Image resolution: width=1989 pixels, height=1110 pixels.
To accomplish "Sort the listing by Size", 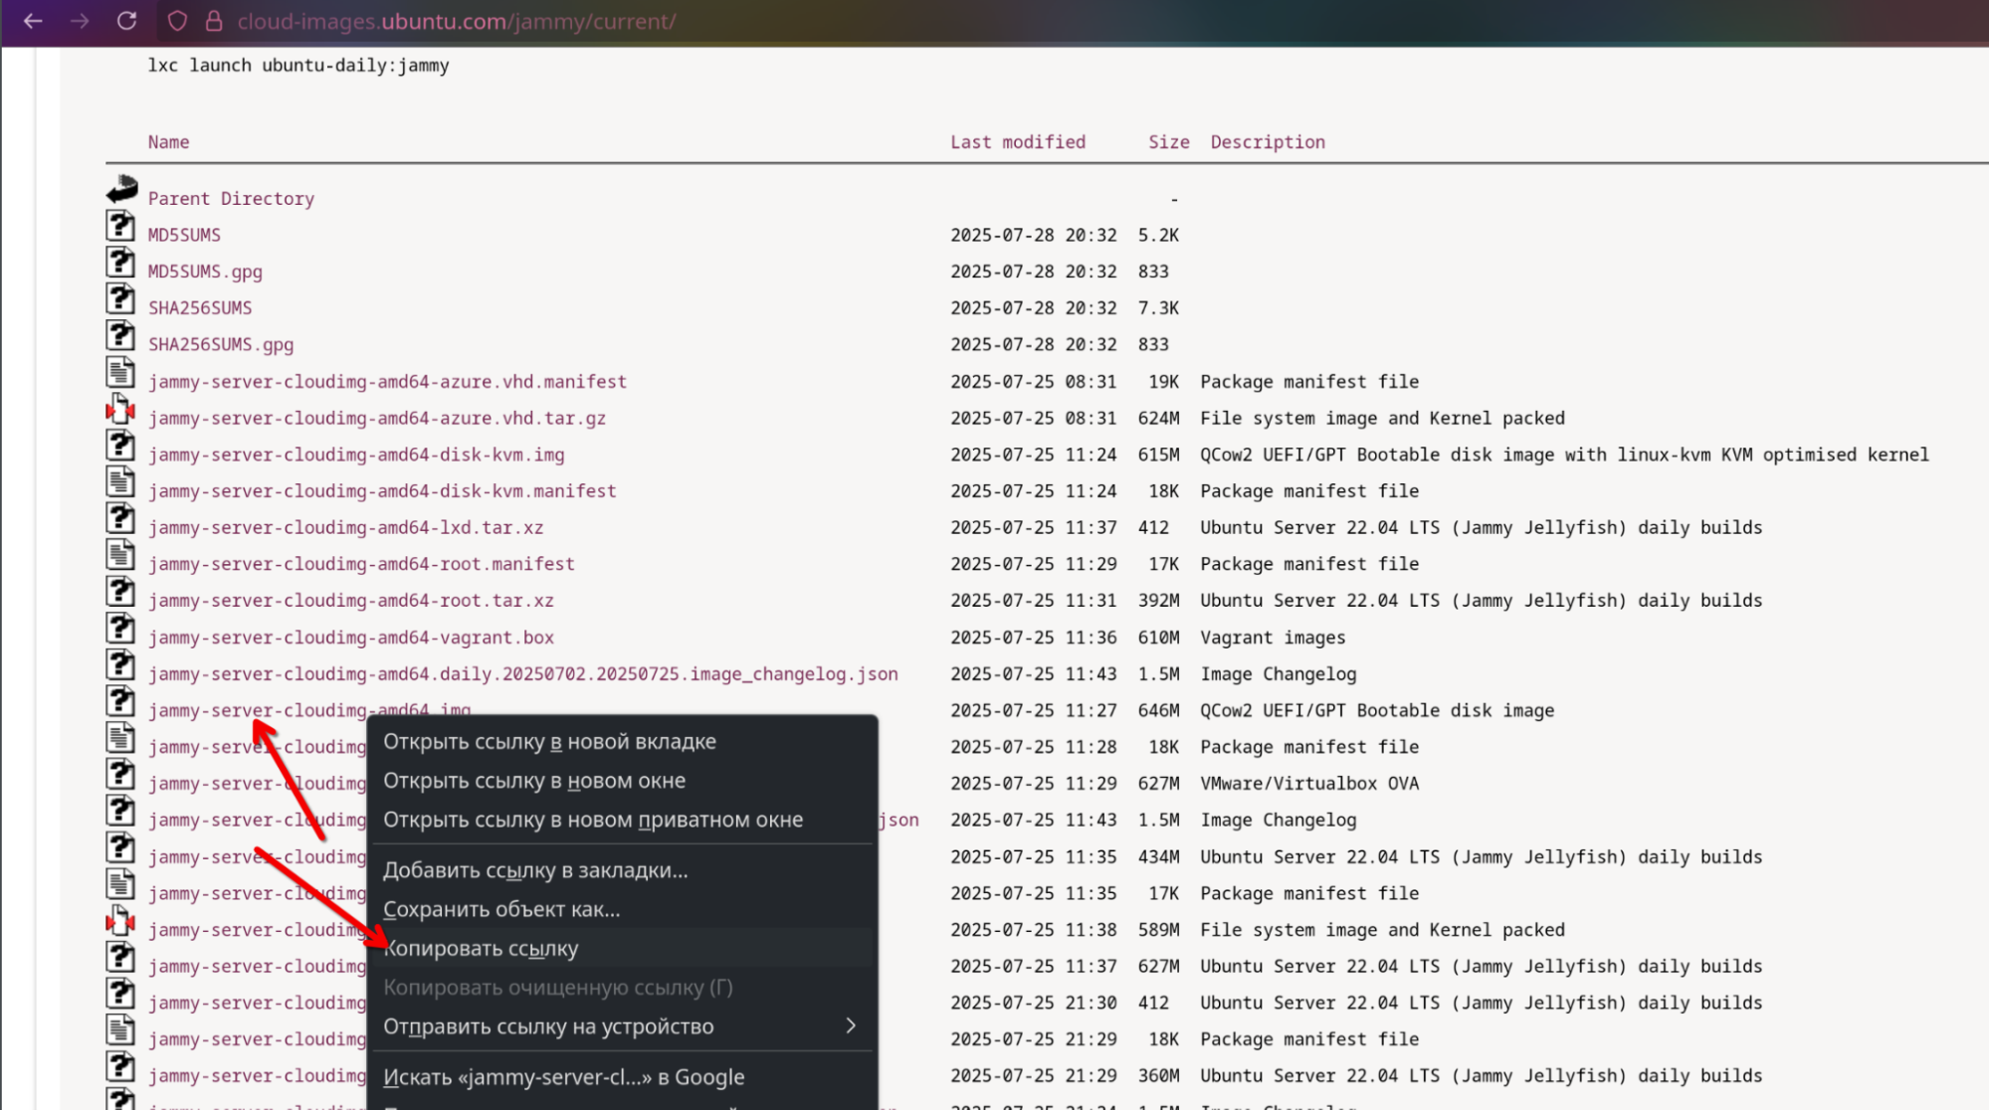I will 1169,142.
